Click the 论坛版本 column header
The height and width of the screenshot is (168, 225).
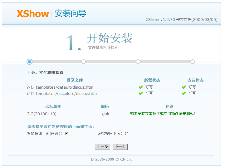click(53, 106)
